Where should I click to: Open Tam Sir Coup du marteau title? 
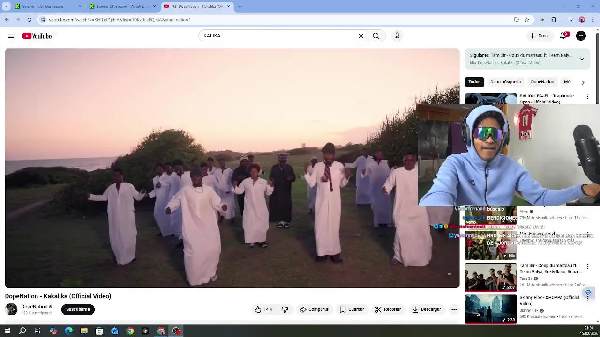coord(551,269)
